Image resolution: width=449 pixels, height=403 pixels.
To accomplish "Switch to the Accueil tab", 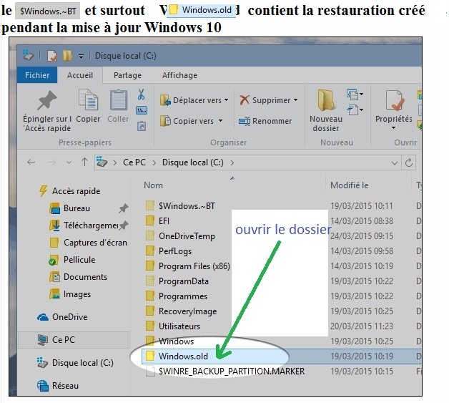I will [80, 75].
